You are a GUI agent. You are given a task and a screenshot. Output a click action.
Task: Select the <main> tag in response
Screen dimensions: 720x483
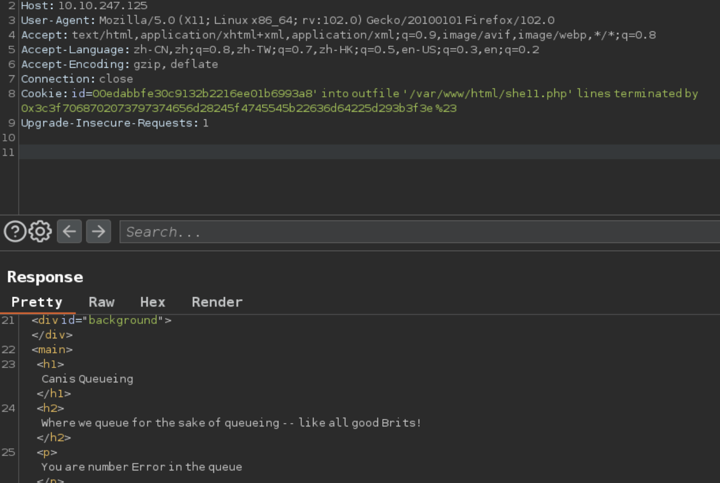pos(52,349)
